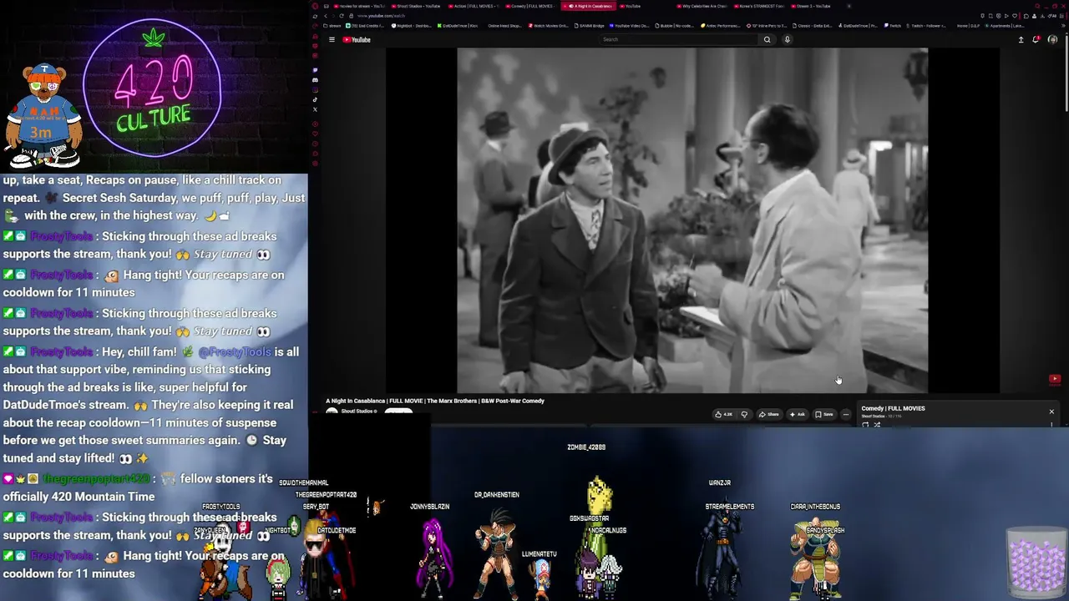1069x601 pixels.
Task: Open the 'Twitch' bookmark in bookmarks bar
Action: coord(892,26)
